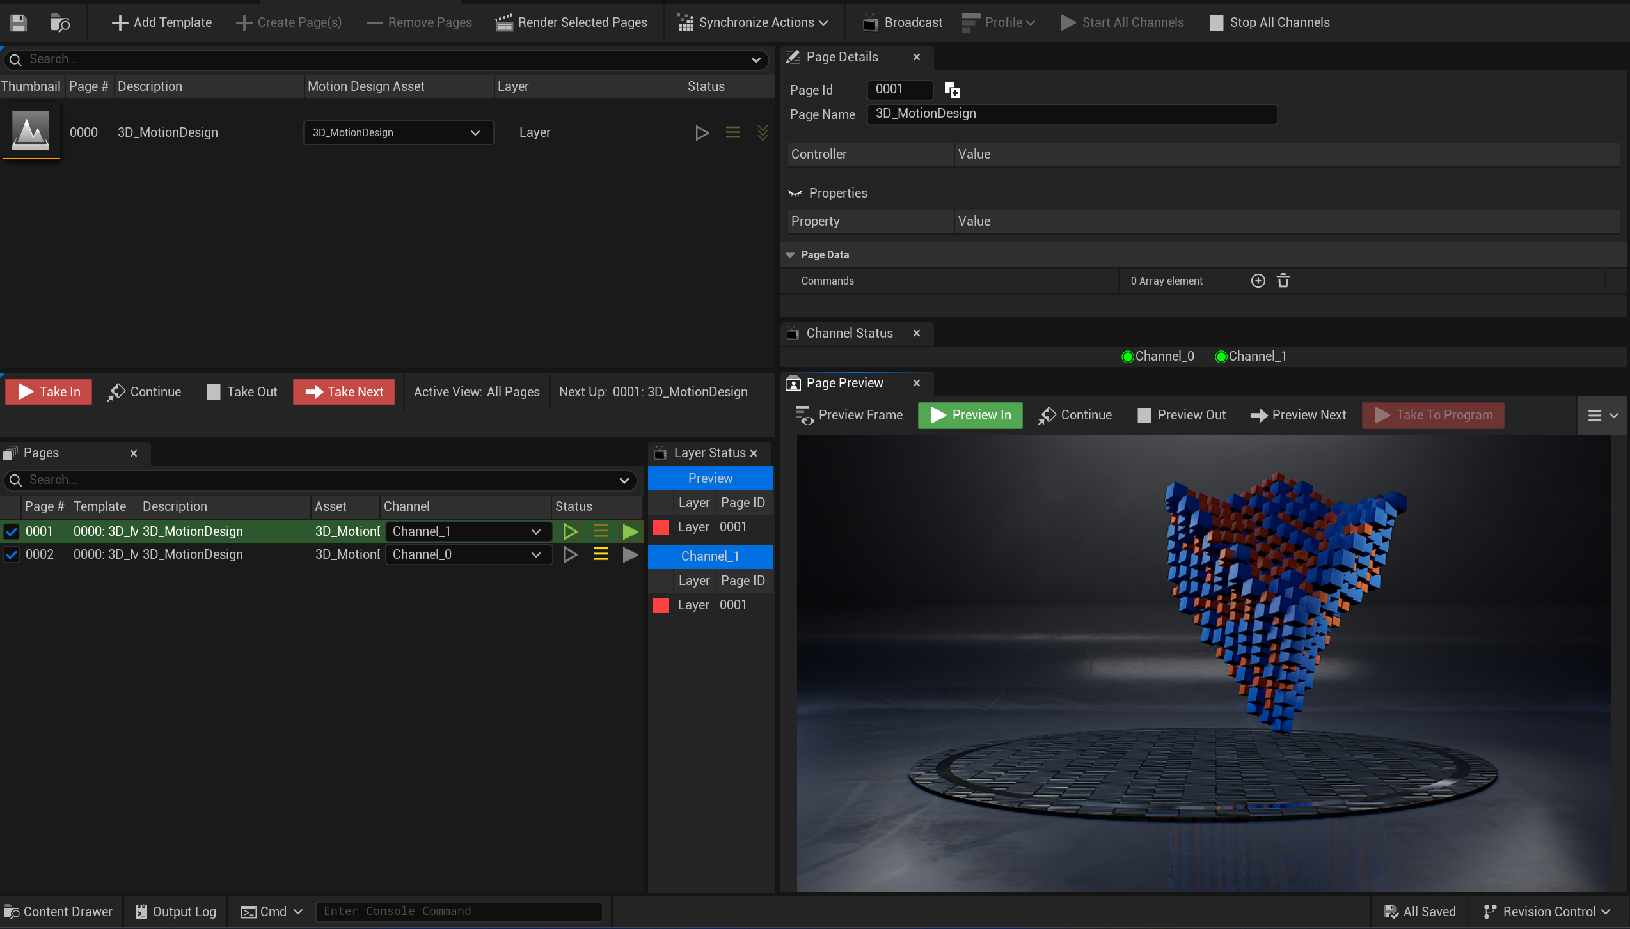Uncheck page 0001 checkbox
This screenshot has width=1630, height=929.
[12, 531]
